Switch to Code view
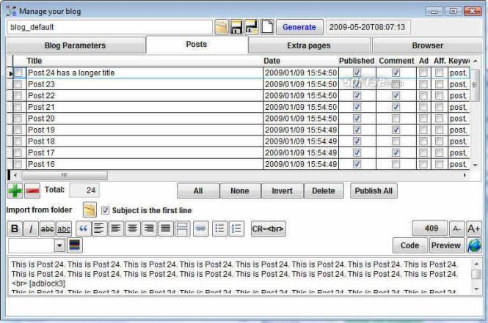Viewport: 488px width, 323px height. 410,245
